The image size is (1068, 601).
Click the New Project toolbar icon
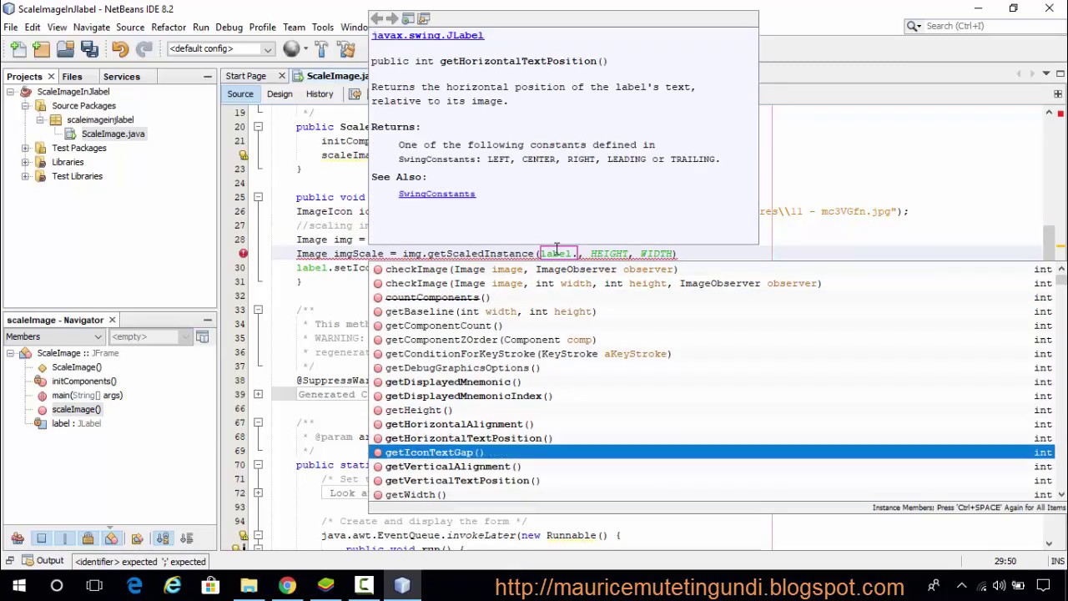pos(41,49)
